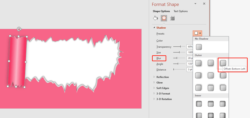Apply the Offset Bottom outer shadow preset
The image size is (250, 118).
click(x=211, y=63)
